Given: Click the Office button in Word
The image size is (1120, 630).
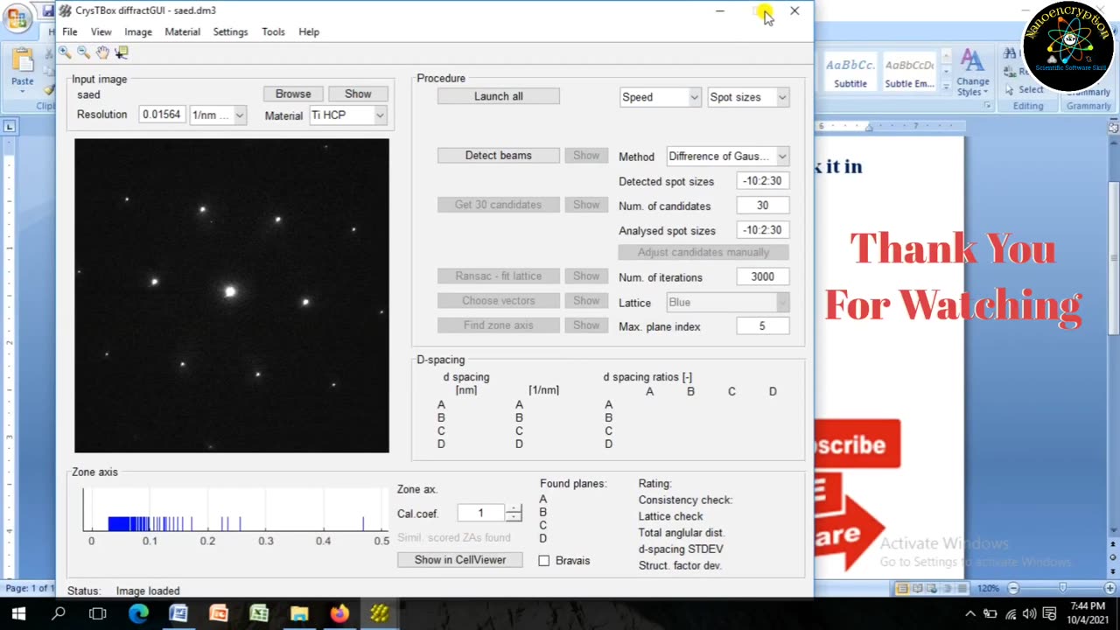Looking at the screenshot, I should tap(17, 17).
